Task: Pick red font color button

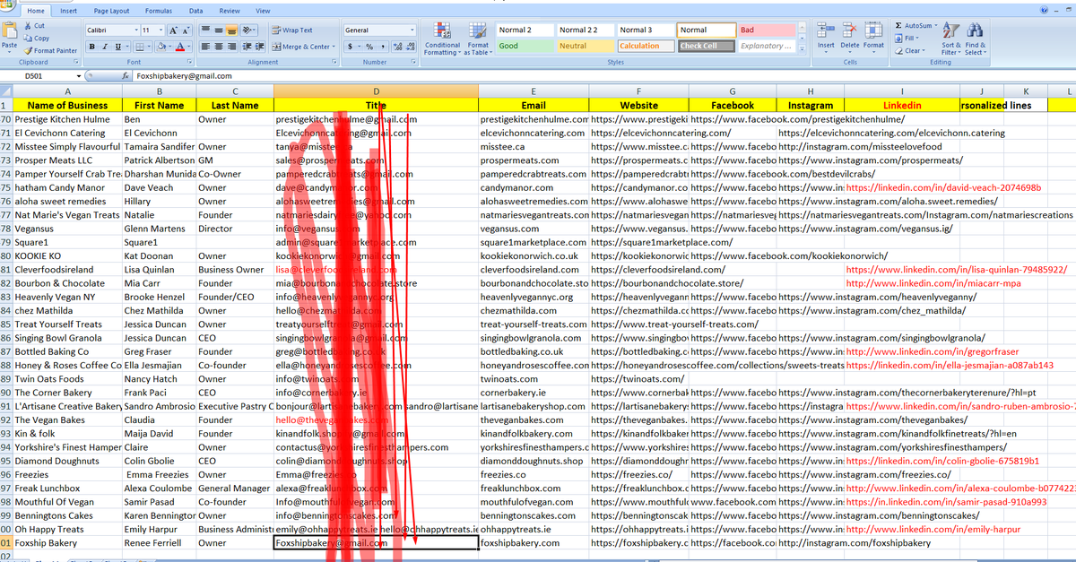Action: pos(178,47)
